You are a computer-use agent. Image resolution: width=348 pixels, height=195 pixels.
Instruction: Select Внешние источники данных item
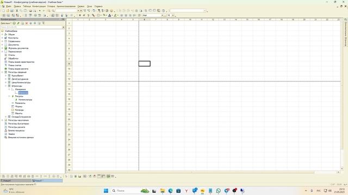(x=21, y=138)
